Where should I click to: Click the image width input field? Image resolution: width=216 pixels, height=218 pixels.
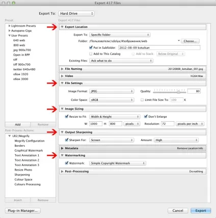point(96,124)
